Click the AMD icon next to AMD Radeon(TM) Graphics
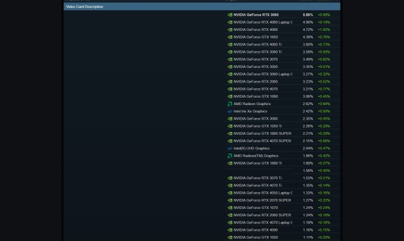404x241 pixels. click(x=230, y=156)
